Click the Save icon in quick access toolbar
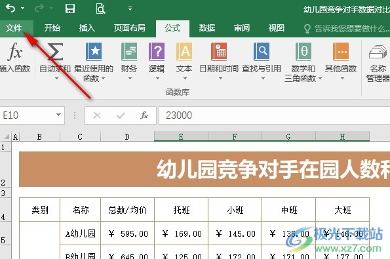 point(70,9)
